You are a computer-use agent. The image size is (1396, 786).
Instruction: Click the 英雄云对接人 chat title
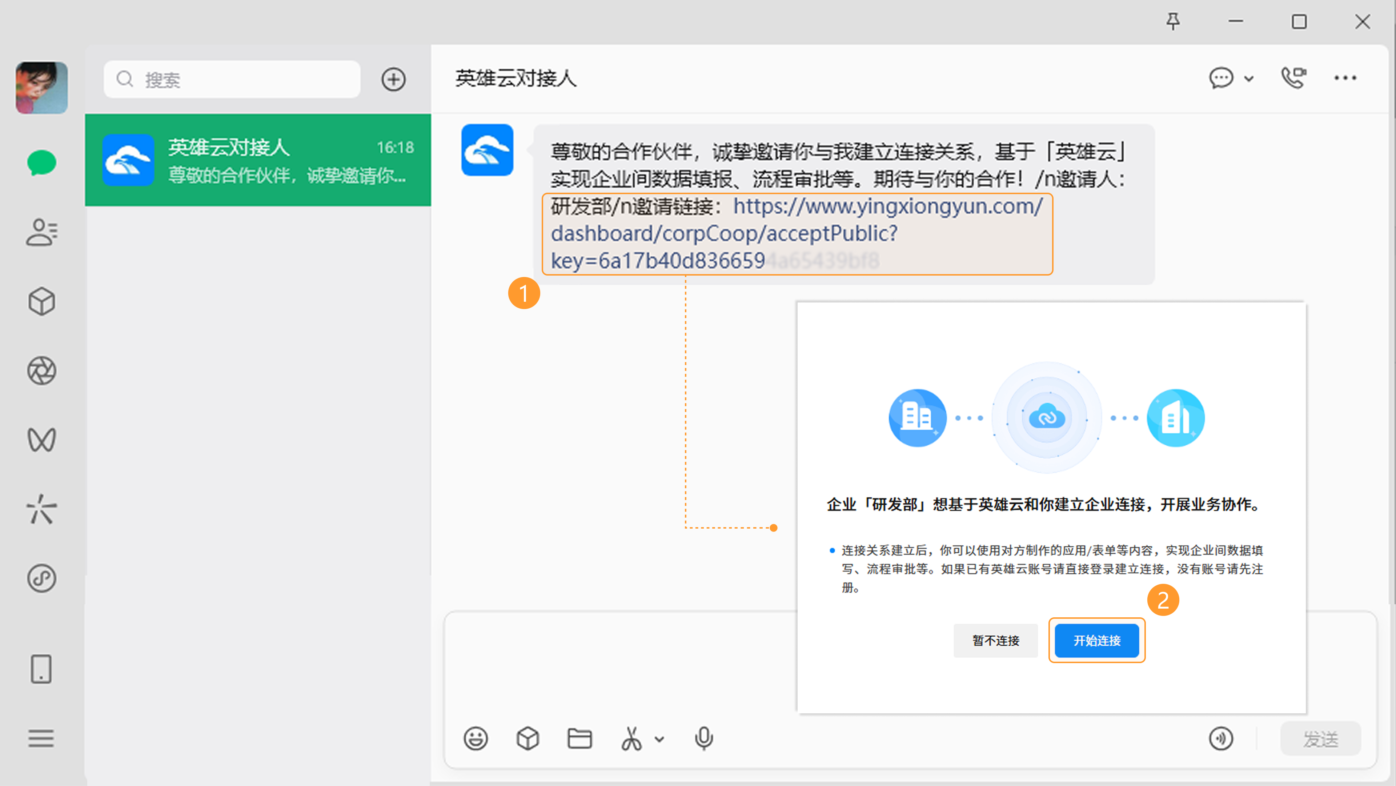pyautogui.click(x=516, y=79)
